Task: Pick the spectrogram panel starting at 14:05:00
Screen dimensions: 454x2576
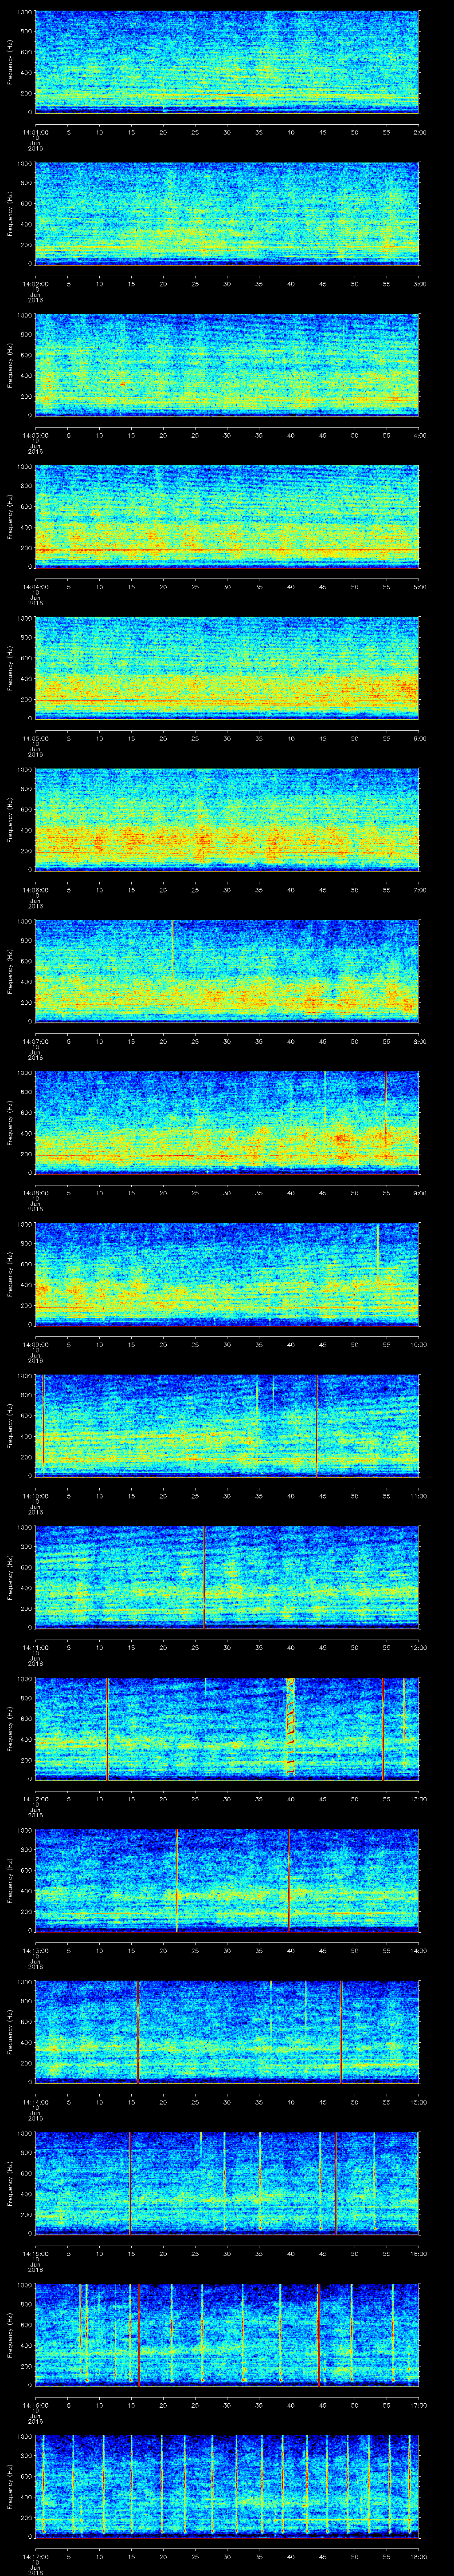Action: pos(227,668)
